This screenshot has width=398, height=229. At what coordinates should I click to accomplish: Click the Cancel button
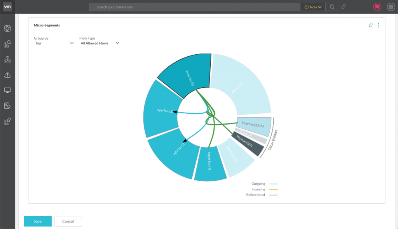(68, 221)
